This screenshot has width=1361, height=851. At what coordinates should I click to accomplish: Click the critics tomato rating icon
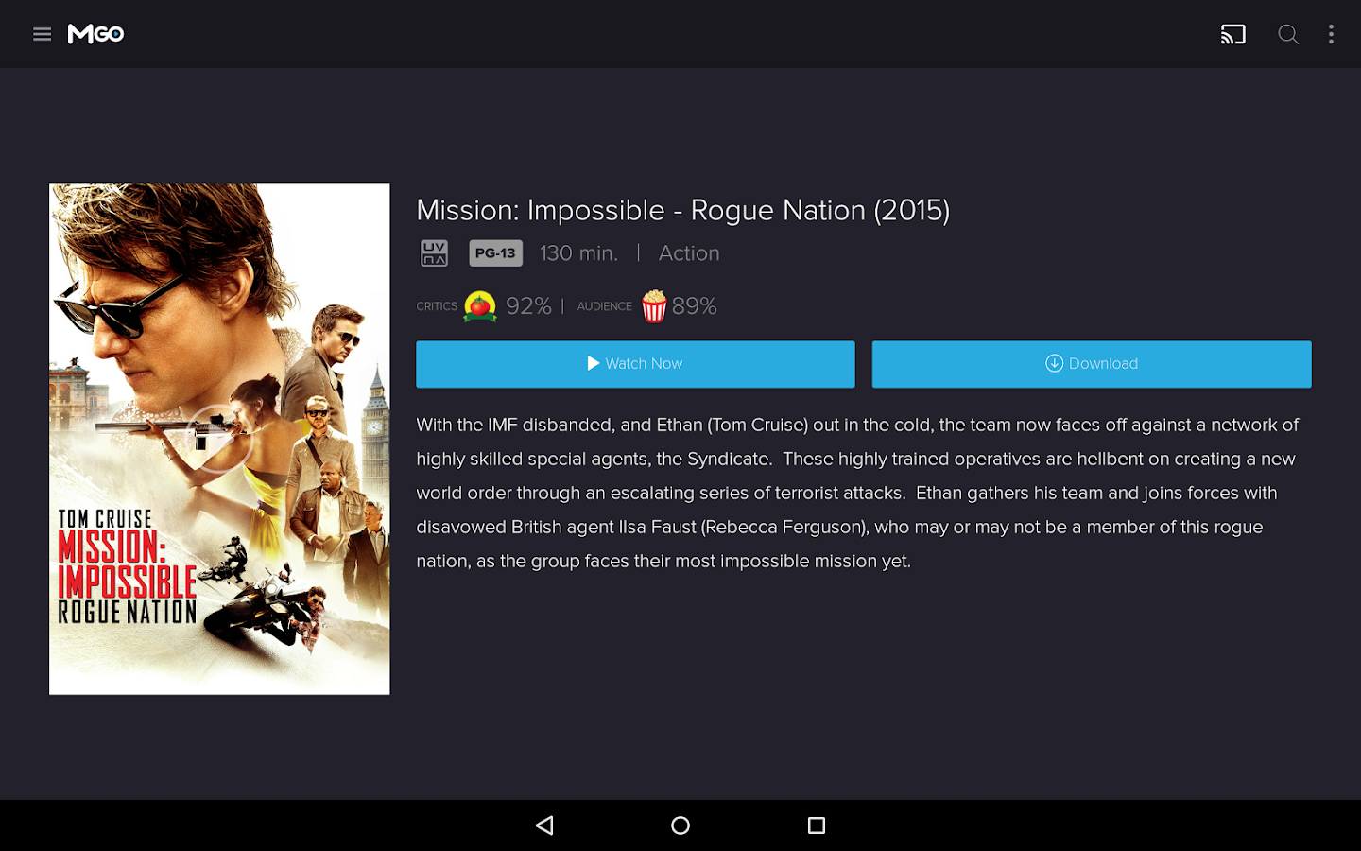(x=480, y=306)
